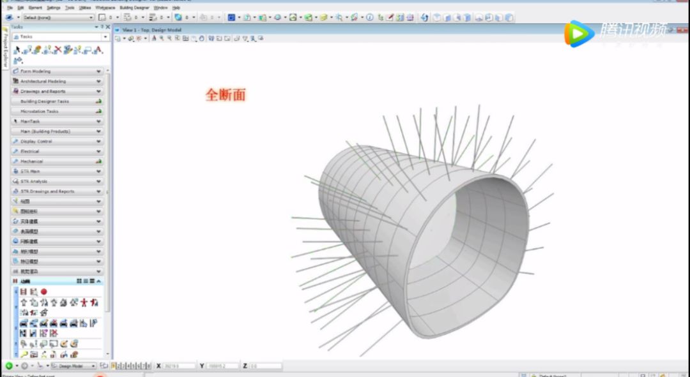Switch animation panel to icon grid layout
The height and width of the screenshot is (377, 690).
79,281
